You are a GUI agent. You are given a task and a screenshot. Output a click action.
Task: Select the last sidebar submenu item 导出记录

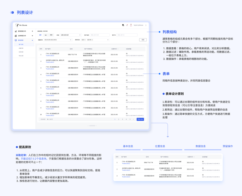21,56
